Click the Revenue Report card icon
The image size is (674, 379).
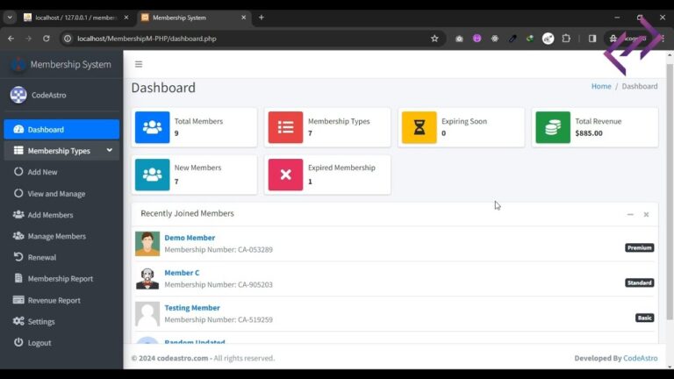pos(18,299)
